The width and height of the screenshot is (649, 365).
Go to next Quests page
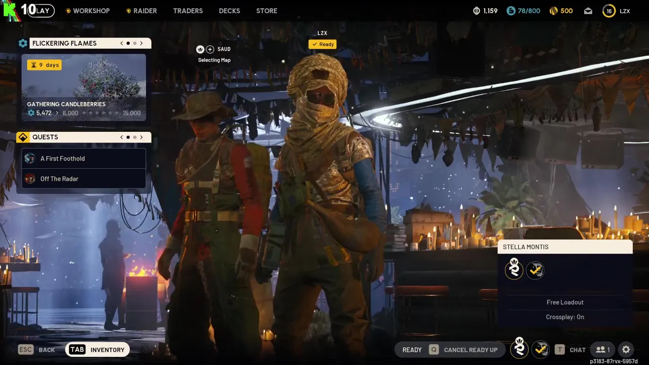(x=141, y=137)
